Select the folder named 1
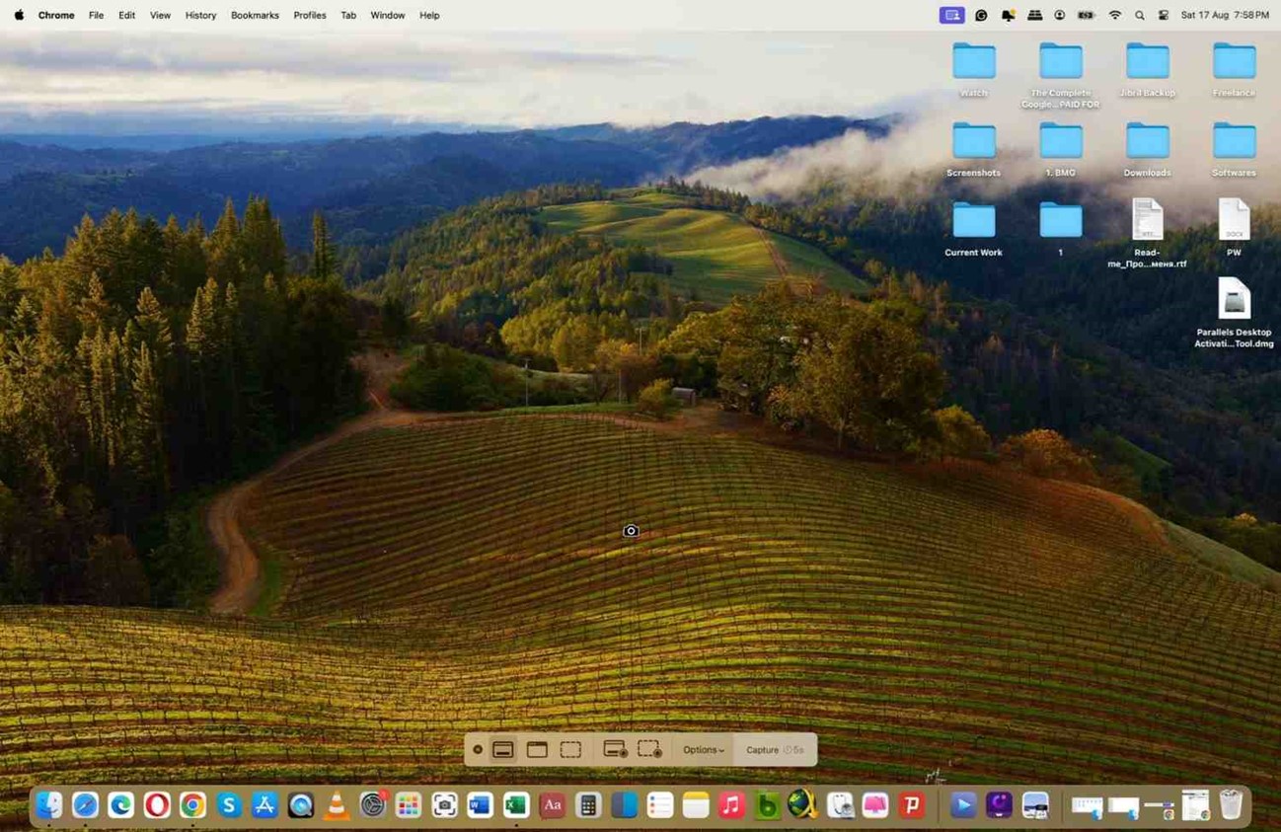Screen dimensions: 1281x832 (1061, 229)
